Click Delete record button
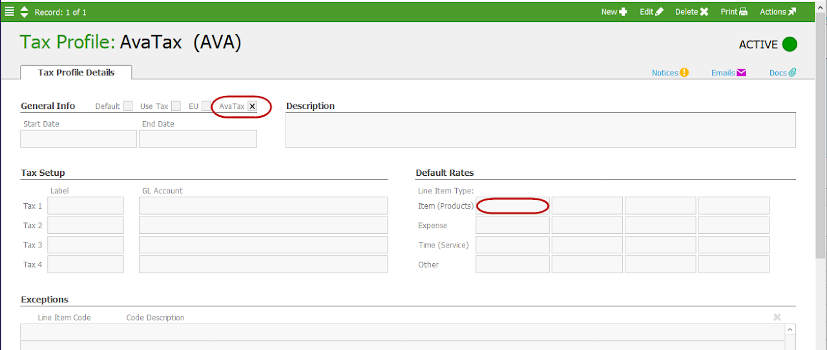This screenshot has width=827, height=350. [x=692, y=12]
